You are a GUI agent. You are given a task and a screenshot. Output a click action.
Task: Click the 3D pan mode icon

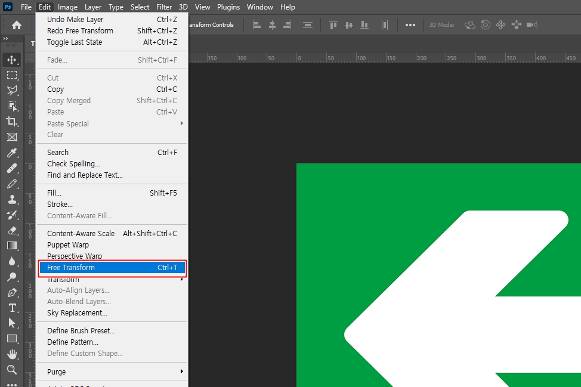coord(500,25)
